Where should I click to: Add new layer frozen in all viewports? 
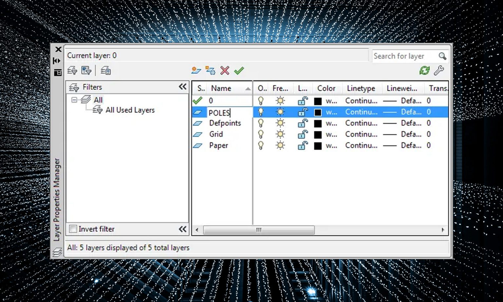pyautogui.click(x=209, y=70)
